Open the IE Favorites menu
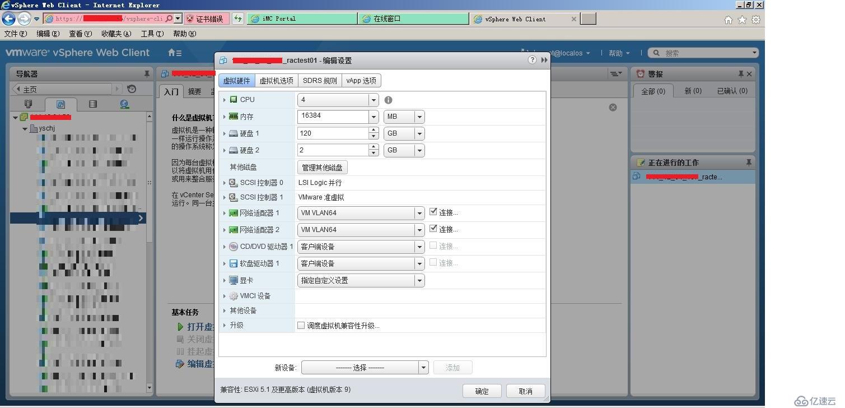This screenshot has width=845, height=408. coord(116,34)
